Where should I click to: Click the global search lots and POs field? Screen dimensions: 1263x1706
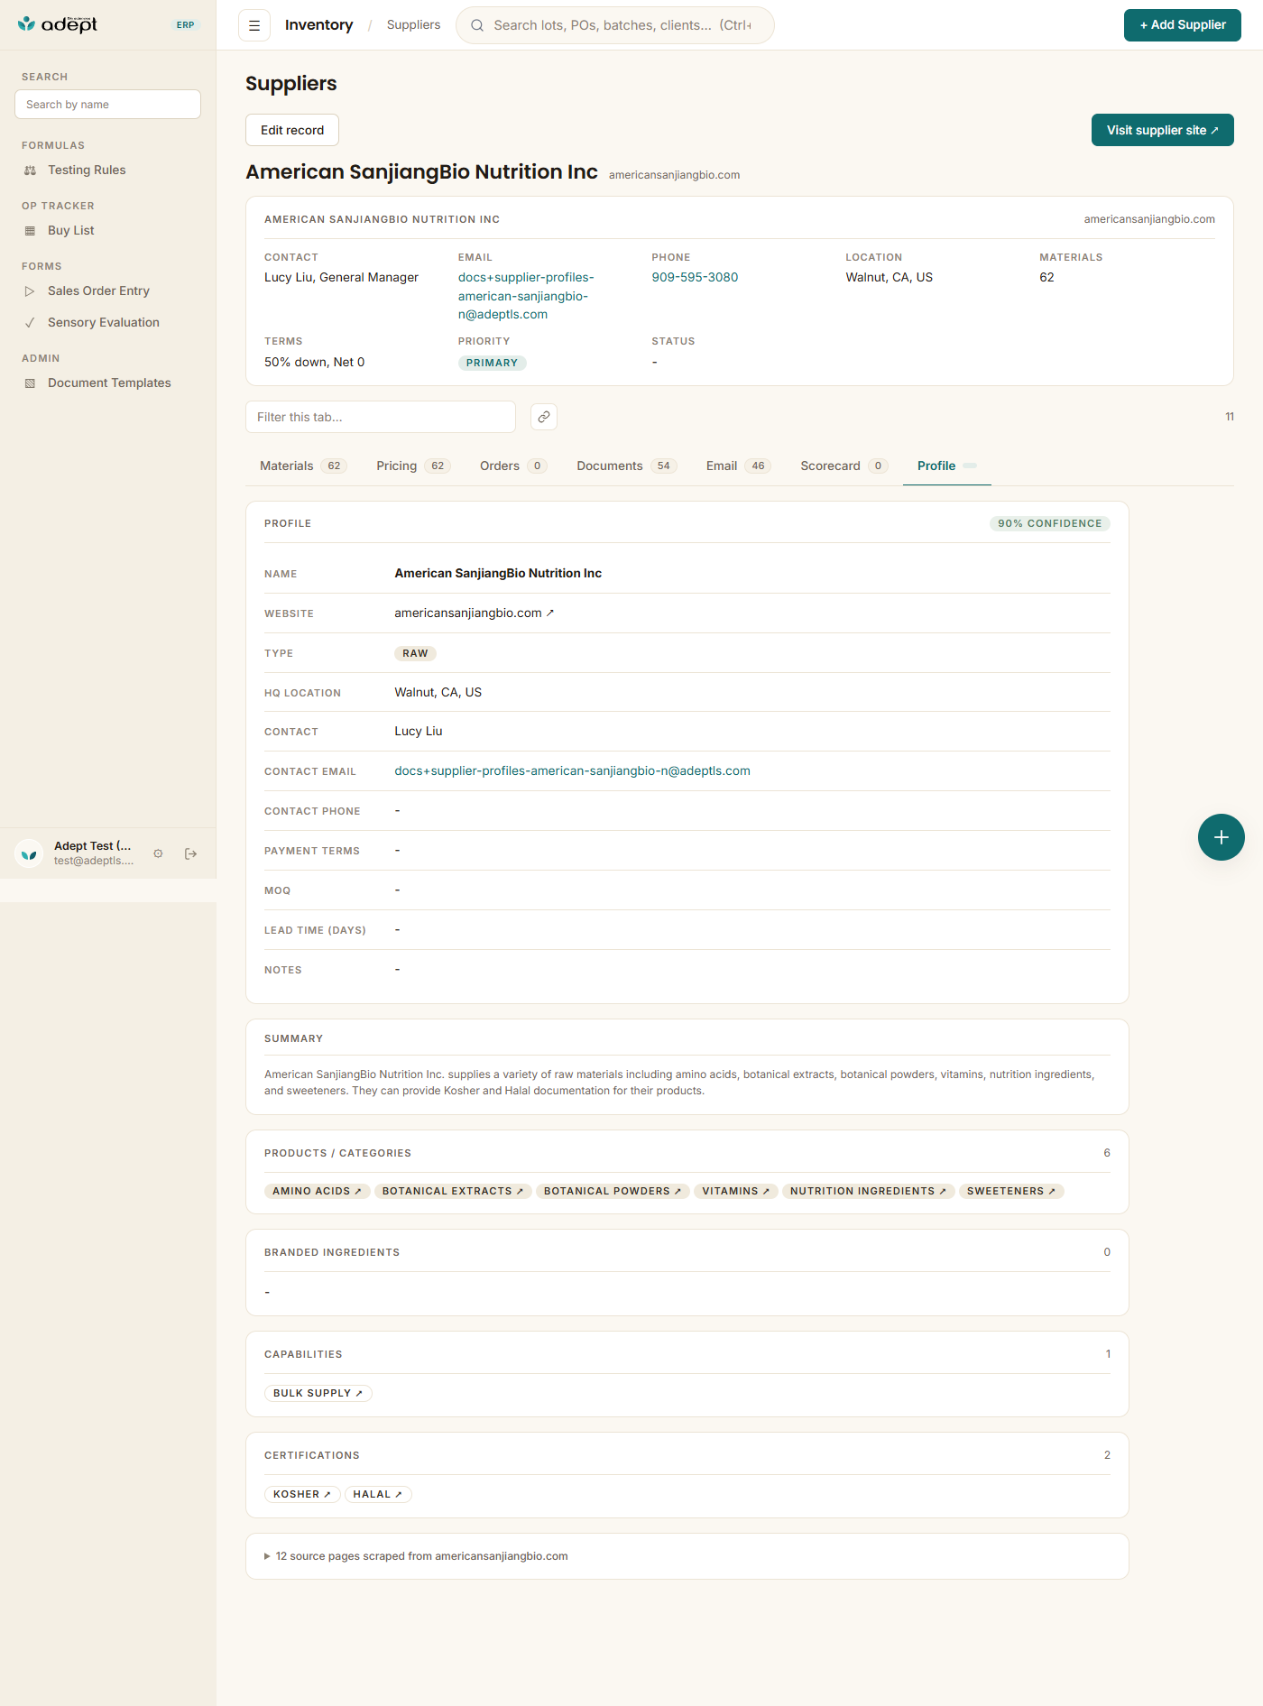pyautogui.click(x=615, y=25)
